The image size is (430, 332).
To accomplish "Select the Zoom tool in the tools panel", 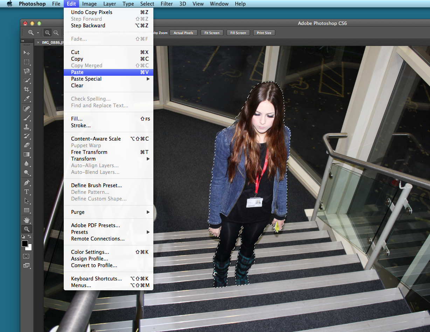I will pyautogui.click(x=27, y=229).
